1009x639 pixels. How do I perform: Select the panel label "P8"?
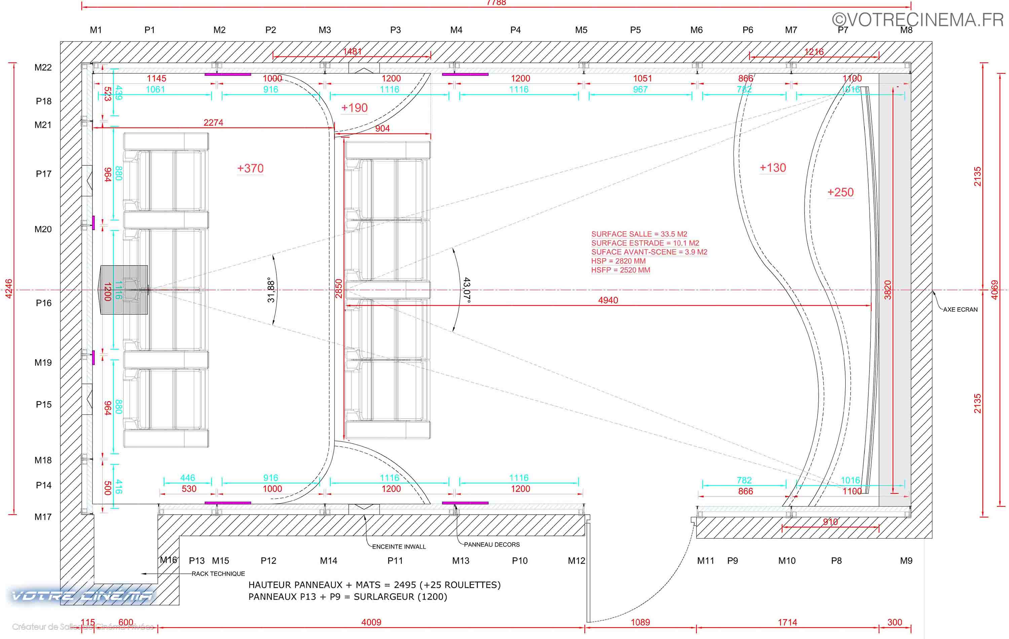tap(836, 561)
